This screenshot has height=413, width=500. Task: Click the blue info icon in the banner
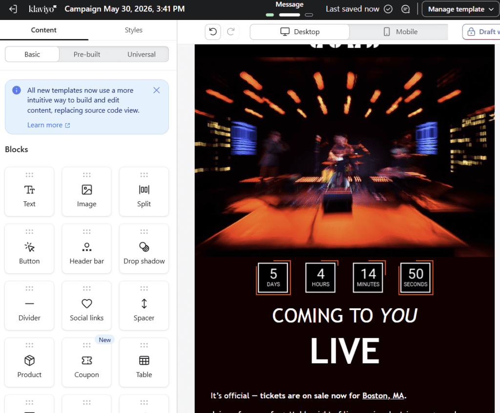pos(17,90)
